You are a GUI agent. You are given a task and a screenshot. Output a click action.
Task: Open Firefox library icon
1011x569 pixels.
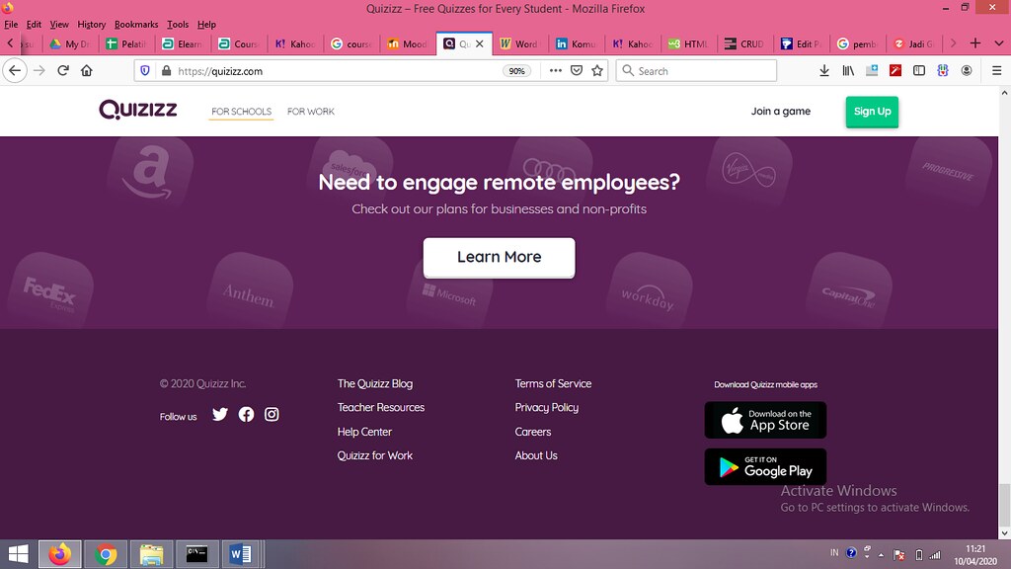848,71
